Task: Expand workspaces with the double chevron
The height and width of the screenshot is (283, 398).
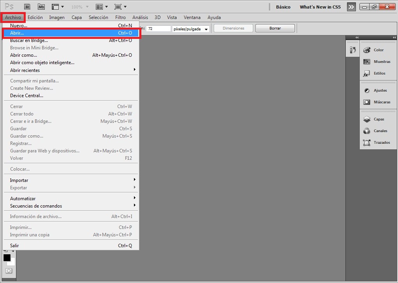Action: (351, 7)
